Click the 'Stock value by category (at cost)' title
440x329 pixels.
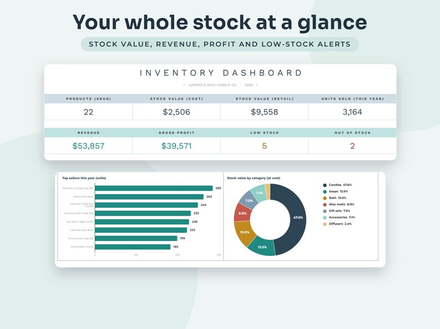coord(253,178)
